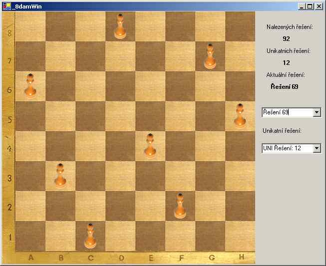Viewport: 326px width, 266px height.
Task: Click the queen on square F2
Action: (180, 206)
